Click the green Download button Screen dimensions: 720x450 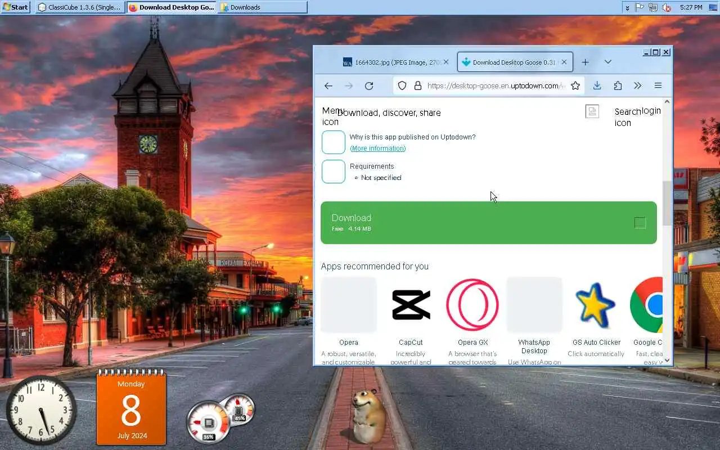489,223
